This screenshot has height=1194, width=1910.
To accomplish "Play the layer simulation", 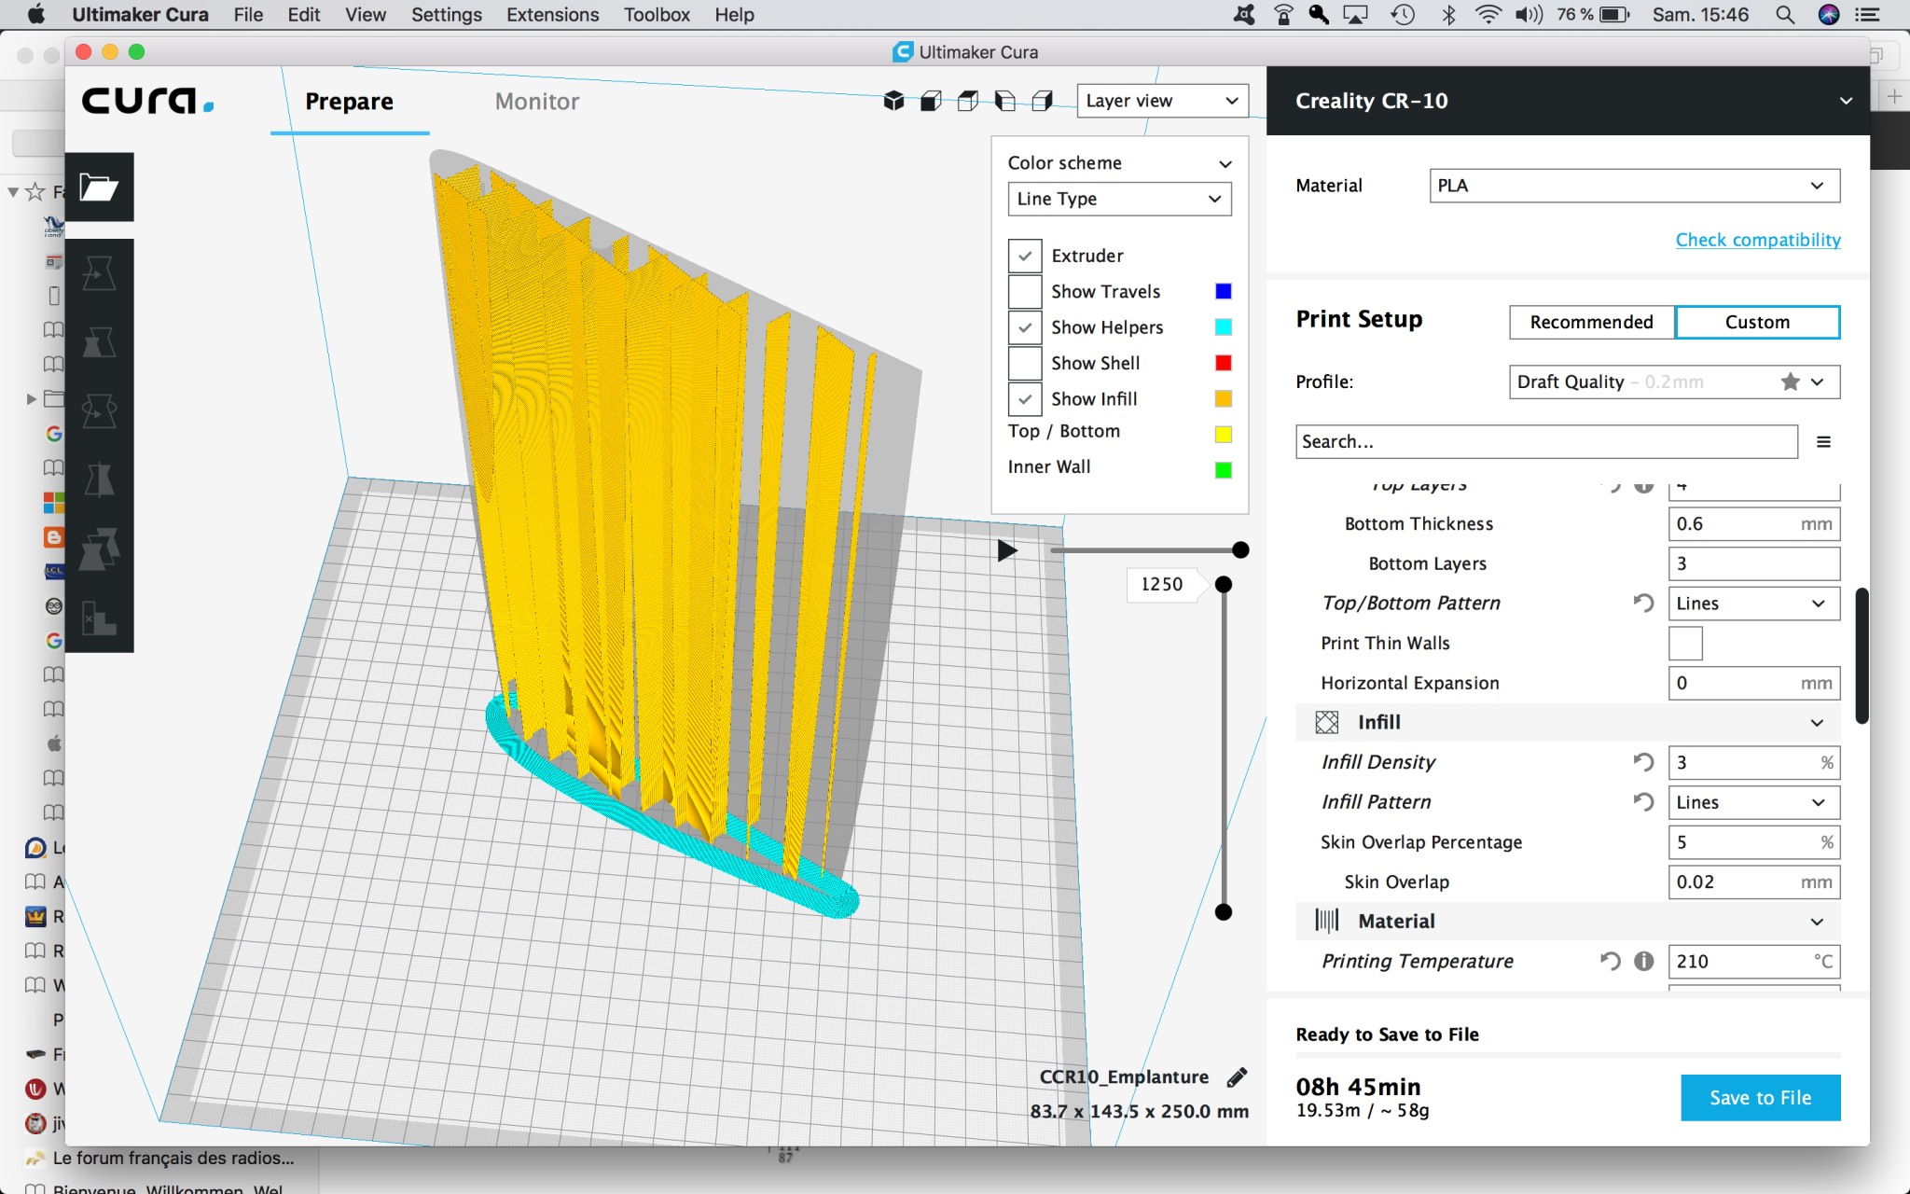I will 1007,550.
